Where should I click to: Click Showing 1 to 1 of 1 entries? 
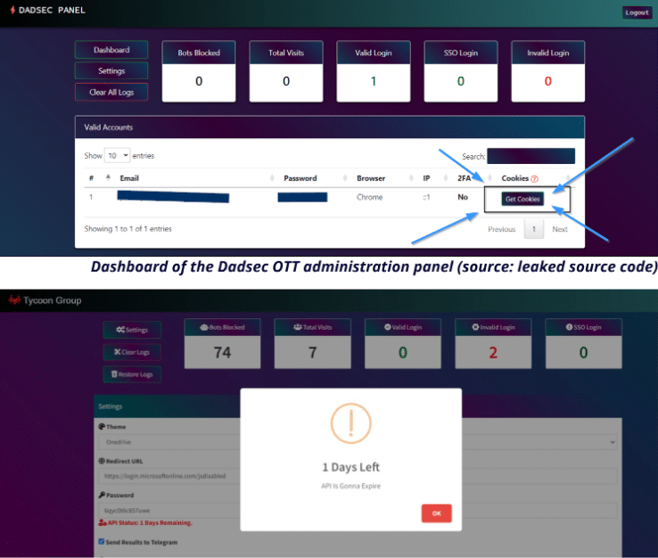point(128,229)
